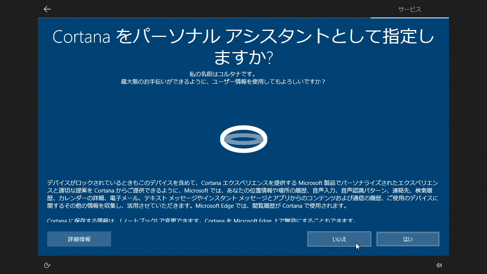Click the text 私の名前はコルタナです。
Screen dimensions: 487x274
(x=223, y=74)
